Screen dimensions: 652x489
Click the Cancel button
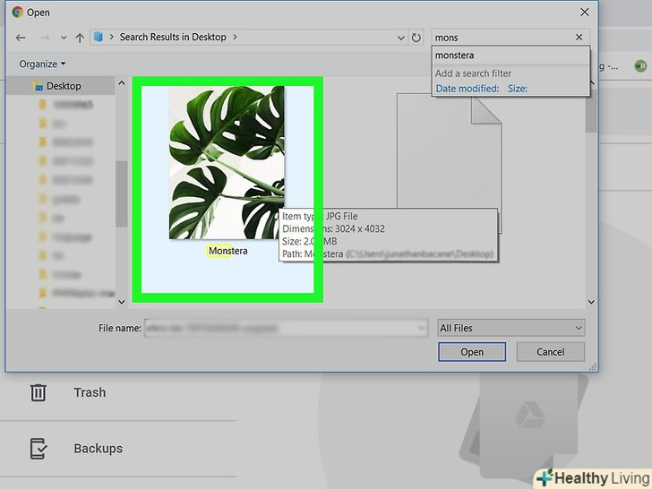coord(550,352)
